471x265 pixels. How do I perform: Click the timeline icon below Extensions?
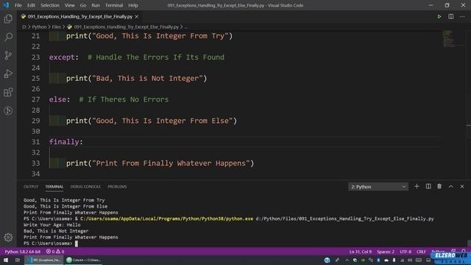8,110
